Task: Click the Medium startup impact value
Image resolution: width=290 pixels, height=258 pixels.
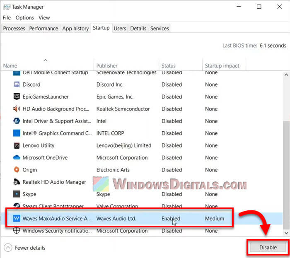Action: coord(215,218)
